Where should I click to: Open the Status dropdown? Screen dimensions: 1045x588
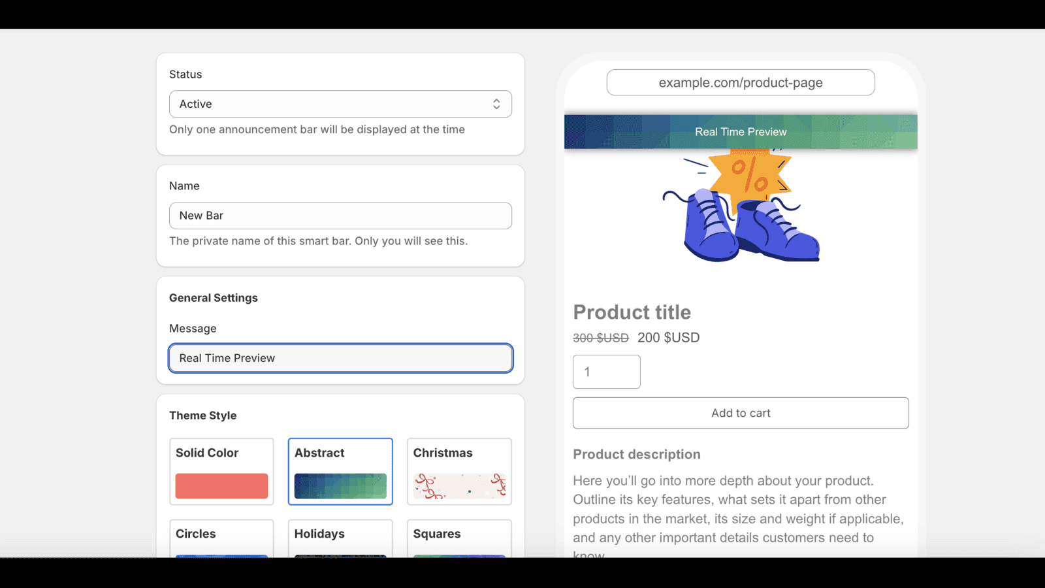pyautogui.click(x=340, y=104)
